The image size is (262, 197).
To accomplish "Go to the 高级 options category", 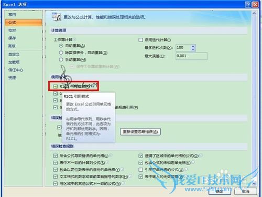I will (x=12, y=46).
